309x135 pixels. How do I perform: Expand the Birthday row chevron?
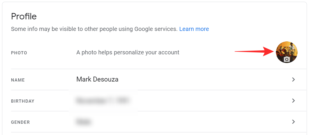tap(293, 101)
